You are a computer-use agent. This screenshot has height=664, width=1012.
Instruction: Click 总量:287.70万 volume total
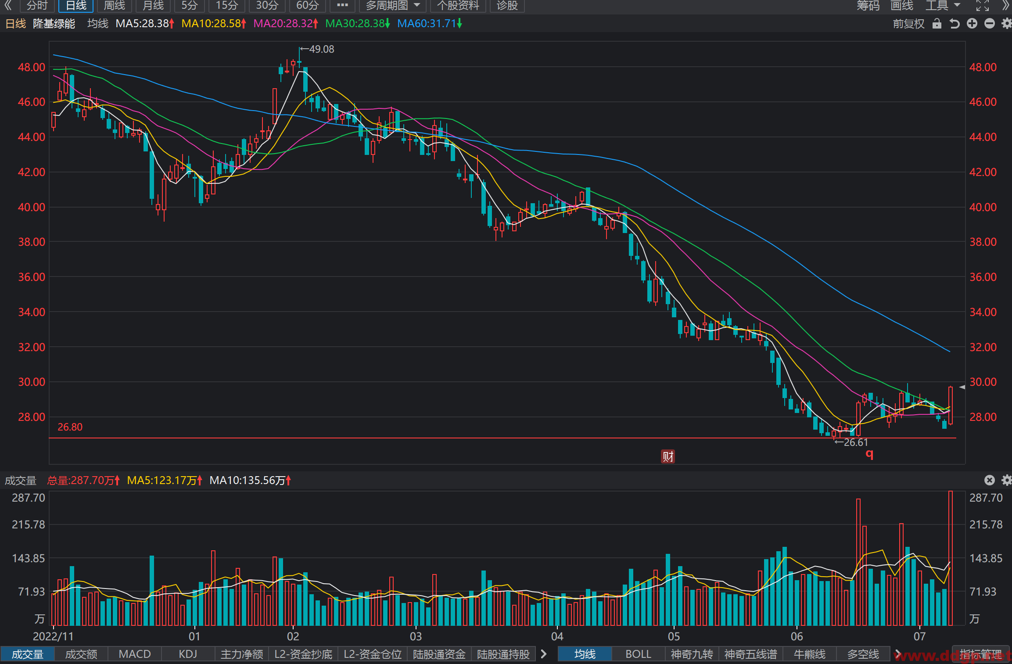[x=83, y=480]
